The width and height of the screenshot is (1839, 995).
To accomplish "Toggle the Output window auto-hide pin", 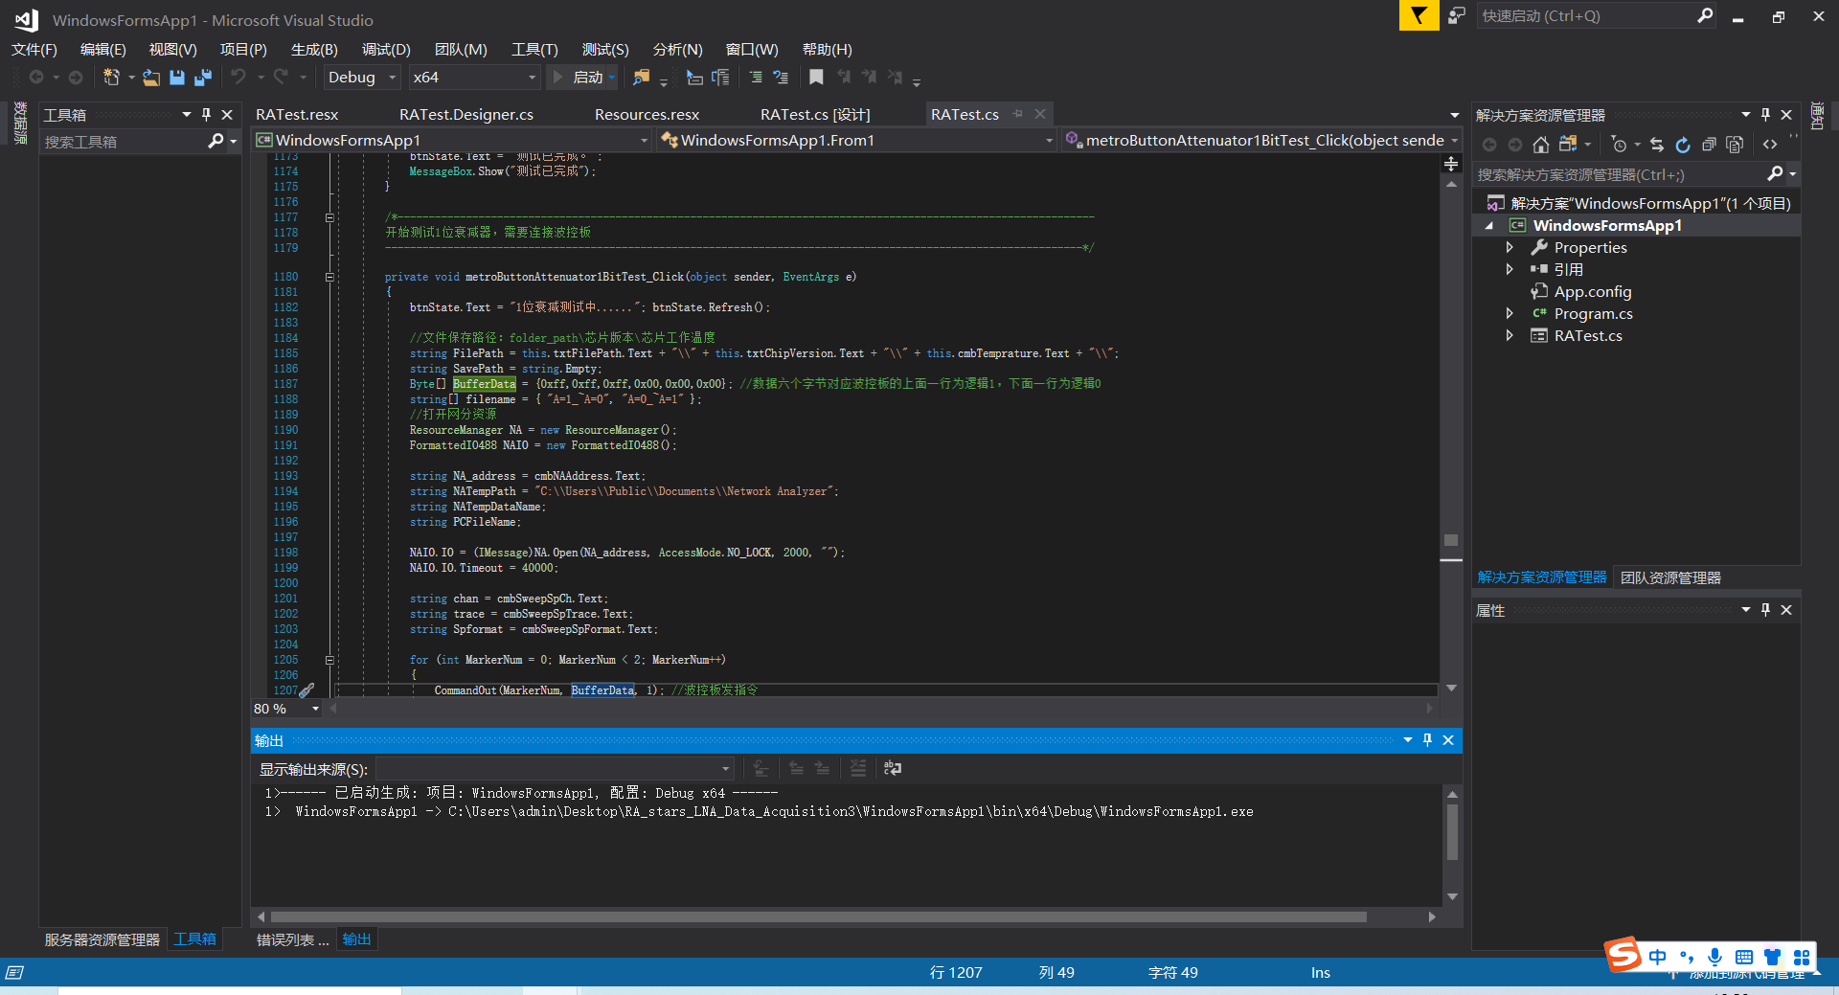I will click(x=1427, y=740).
